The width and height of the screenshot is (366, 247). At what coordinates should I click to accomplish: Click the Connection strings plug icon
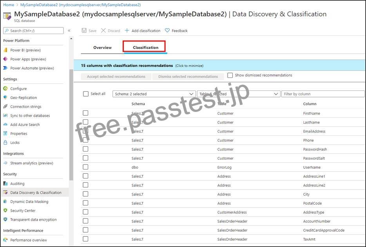5,106
